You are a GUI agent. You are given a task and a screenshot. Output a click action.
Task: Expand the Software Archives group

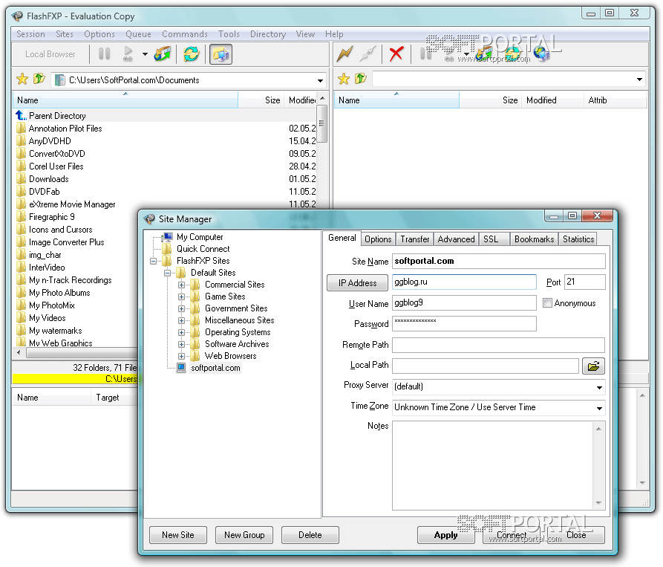tap(181, 344)
